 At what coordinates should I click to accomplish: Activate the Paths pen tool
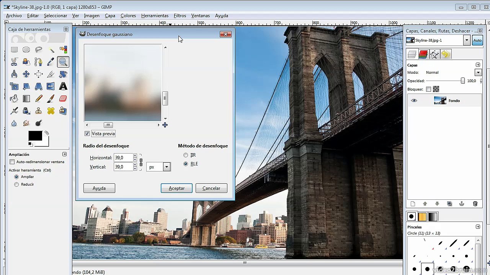[38, 62]
